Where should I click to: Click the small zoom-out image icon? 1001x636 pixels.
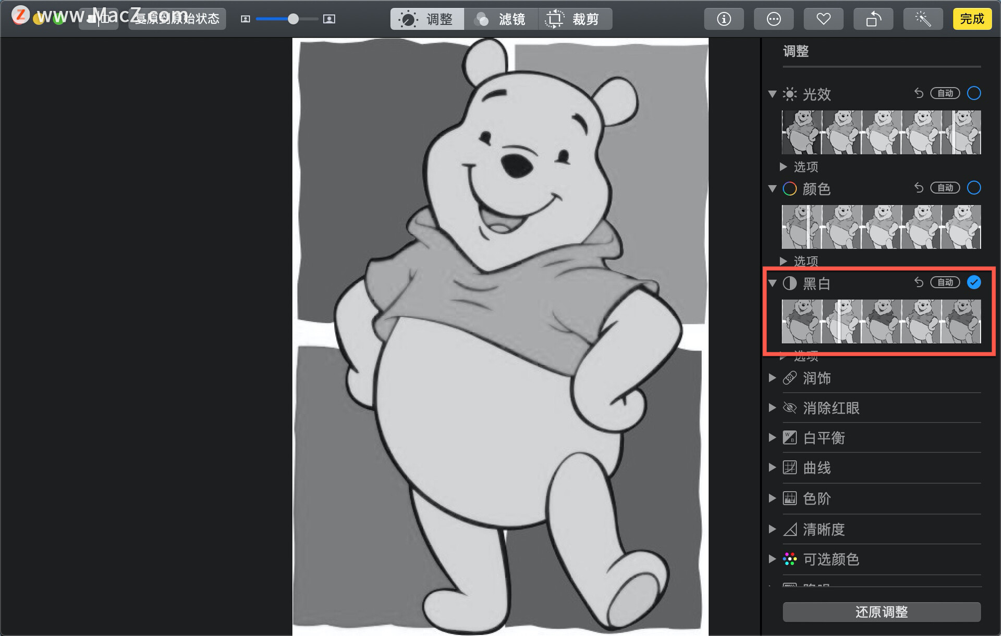pyautogui.click(x=246, y=19)
